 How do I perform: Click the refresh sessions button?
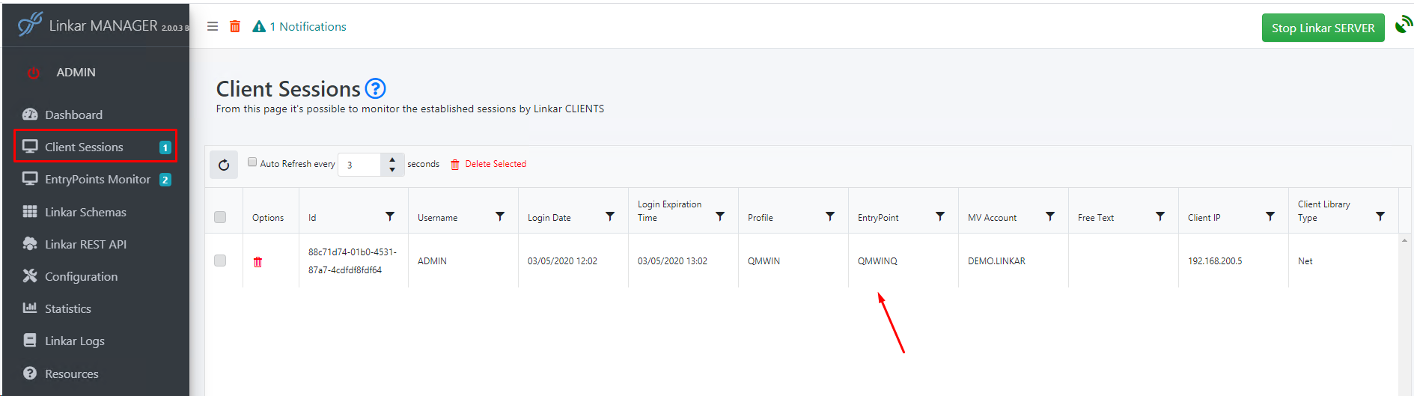click(x=224, y=165)
